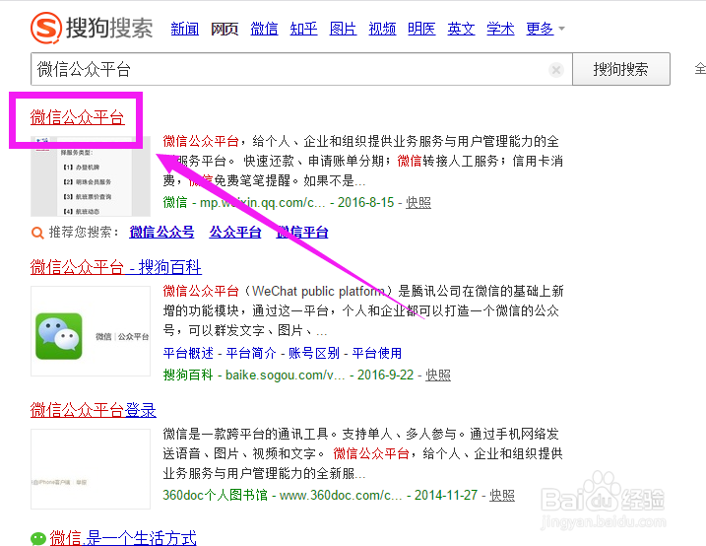706x546 pixels.
Task: Open the 视频 search tab
Action: pos(382,29)
